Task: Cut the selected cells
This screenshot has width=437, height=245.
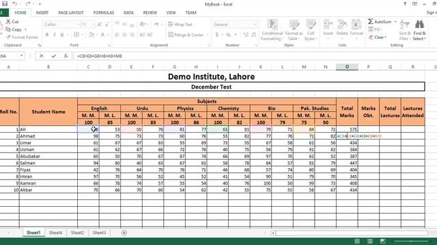Action: 12,22
